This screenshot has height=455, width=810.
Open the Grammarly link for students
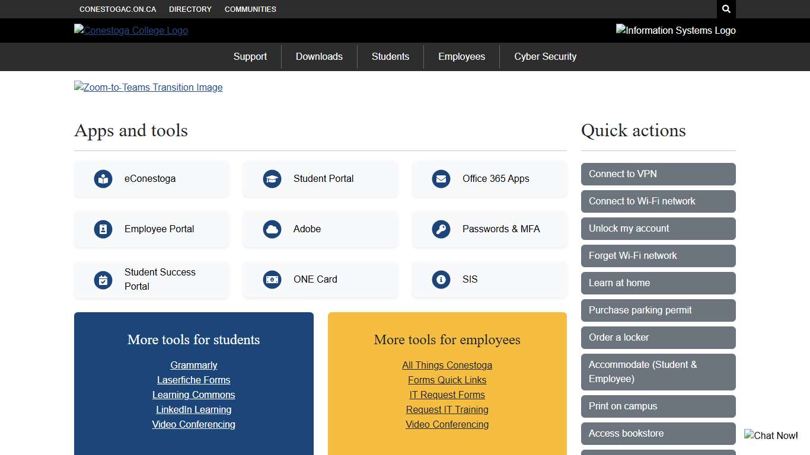click(193, 366)
